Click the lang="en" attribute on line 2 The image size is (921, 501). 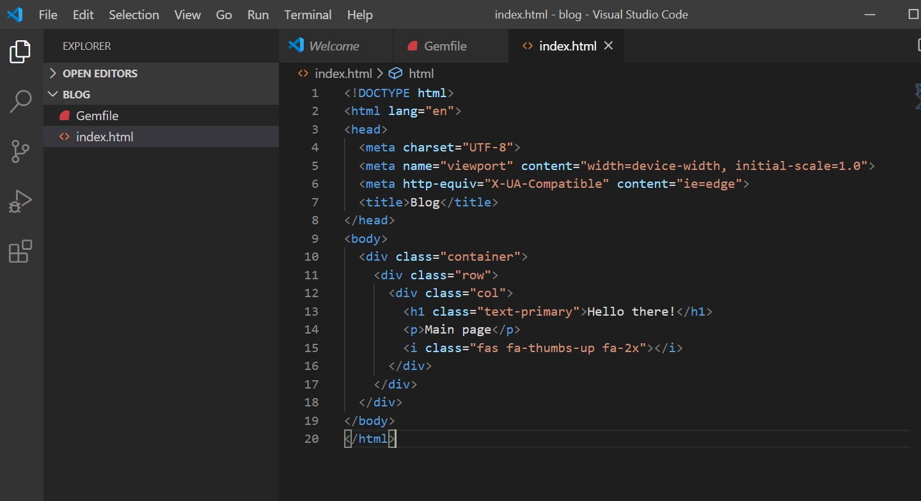[421, 111]
